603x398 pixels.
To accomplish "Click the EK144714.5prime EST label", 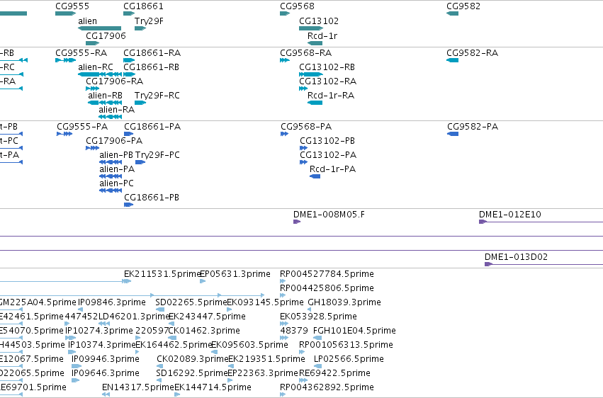I will [213, 387].
